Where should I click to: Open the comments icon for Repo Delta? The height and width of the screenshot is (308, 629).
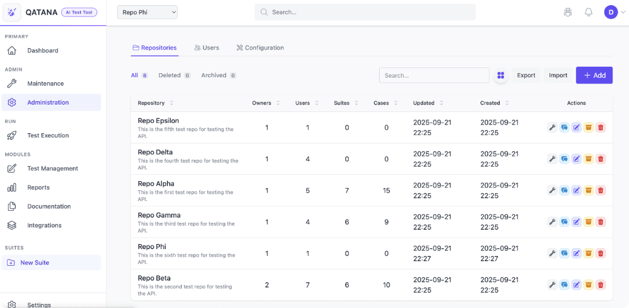click(x=564, y=159)
